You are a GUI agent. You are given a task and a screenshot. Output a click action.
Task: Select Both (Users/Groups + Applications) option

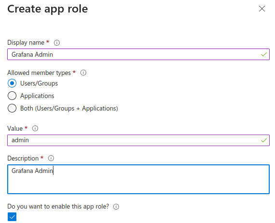(x=12, y=108)
